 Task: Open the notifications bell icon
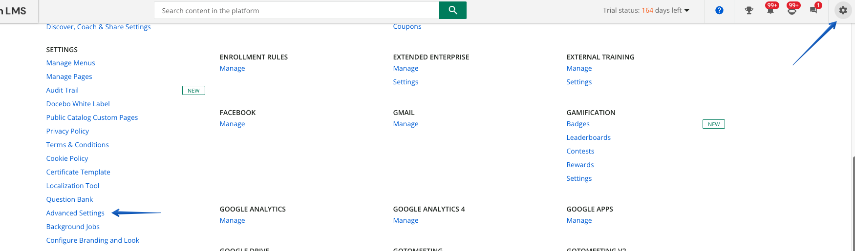(x=770, y=10)
